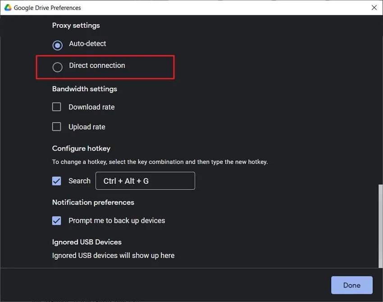Click the Configure hotkey heading
The image size is (383, 302).
[81, 148]
